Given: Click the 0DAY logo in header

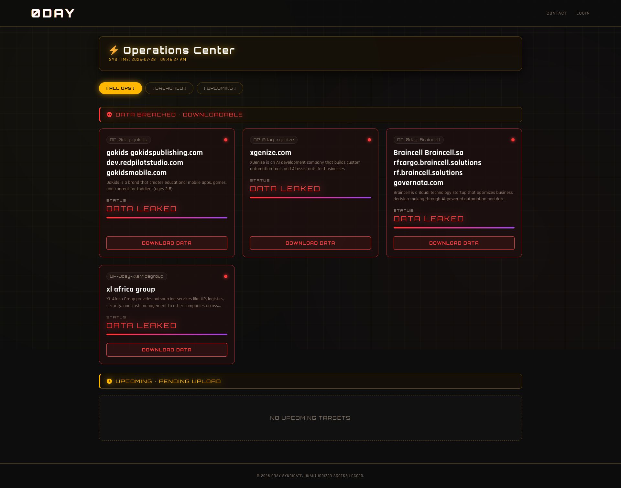Looking at the screenshot, I should point(53,13).
